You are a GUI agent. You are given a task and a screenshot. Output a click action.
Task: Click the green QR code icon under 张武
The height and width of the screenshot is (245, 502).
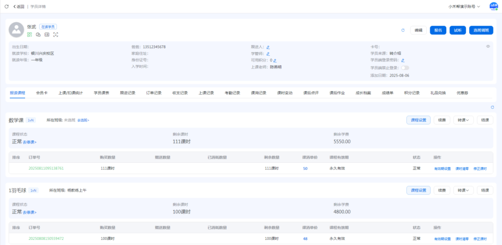coord(29,35)
